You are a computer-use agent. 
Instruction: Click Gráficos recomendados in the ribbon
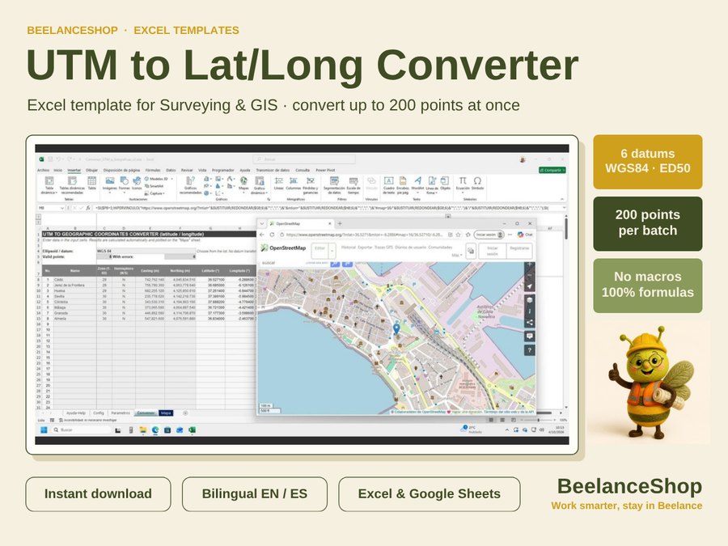point(191,185)
